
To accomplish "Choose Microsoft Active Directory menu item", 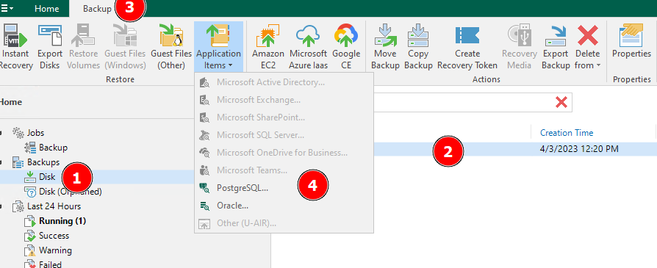I will 284,82.
